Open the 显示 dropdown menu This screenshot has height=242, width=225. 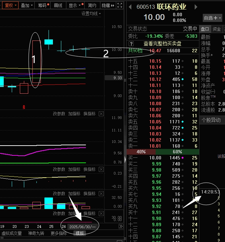[x=75, y=5]
